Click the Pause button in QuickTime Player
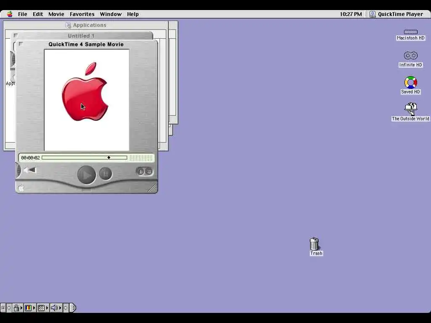The image size is (431, 323). pyautogui.click(x=106, y=174)
